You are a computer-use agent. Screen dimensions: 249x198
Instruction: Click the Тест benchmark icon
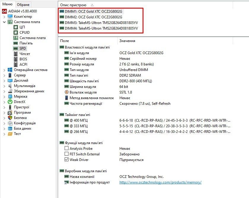click(x=10, y=134)
